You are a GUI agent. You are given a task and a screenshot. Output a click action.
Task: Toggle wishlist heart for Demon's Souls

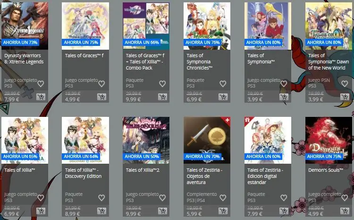pos(345,198)
